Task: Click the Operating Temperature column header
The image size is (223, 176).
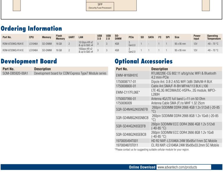Action: [213, 37]
